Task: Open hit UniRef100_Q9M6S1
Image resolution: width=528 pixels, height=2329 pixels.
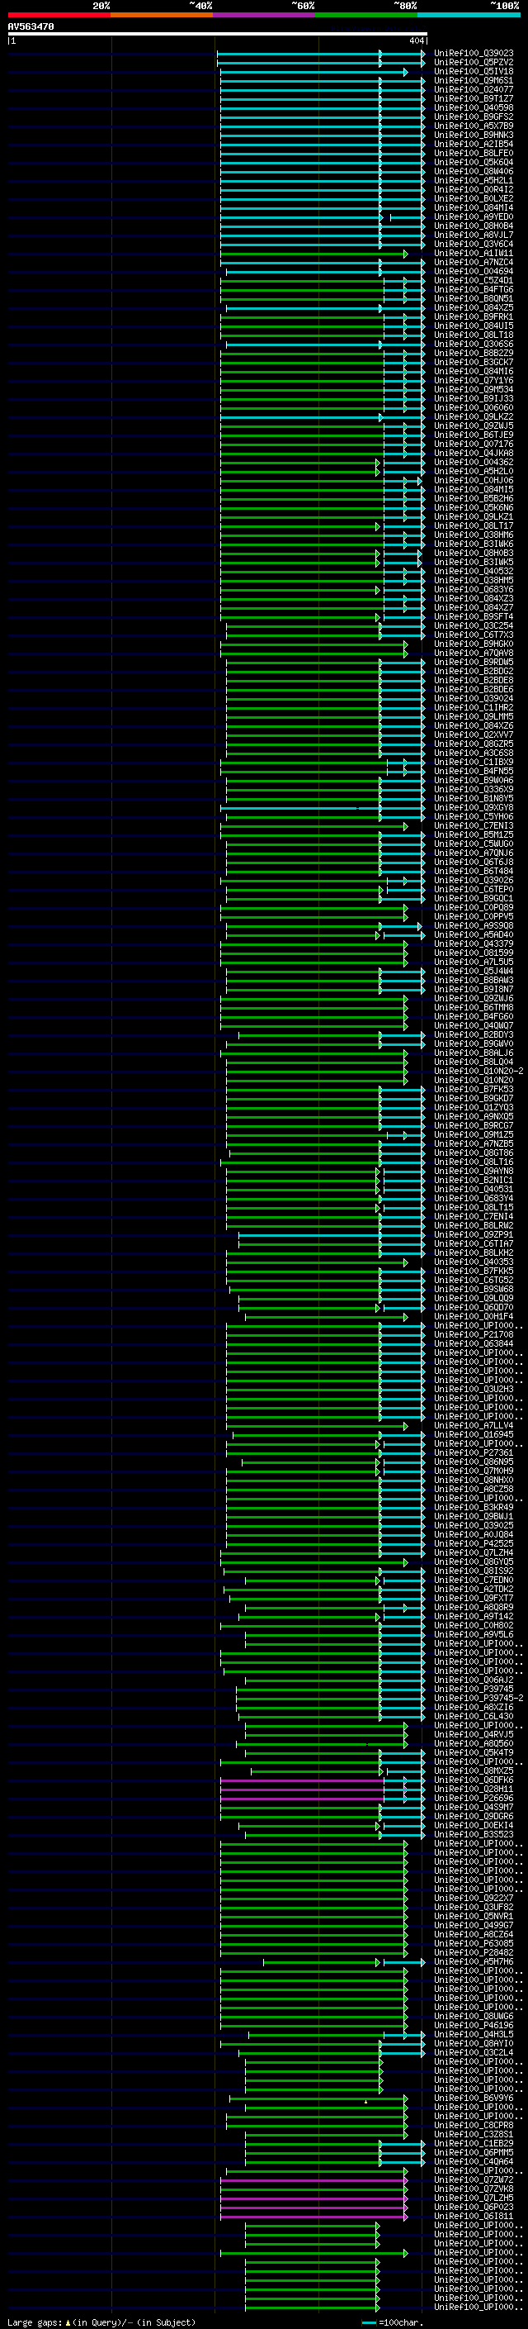Action: click(474, 80)
